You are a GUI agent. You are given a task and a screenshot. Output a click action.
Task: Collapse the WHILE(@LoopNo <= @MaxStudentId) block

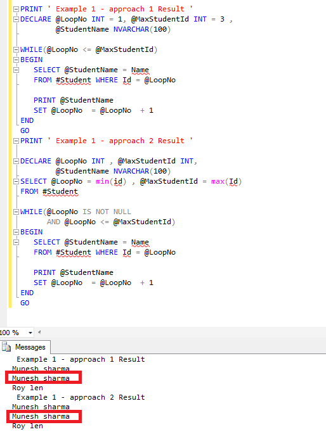pos(16,49)
